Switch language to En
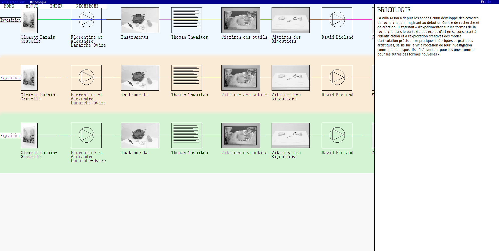Screen dimensions: 499x251 click(x=489, y=2)
